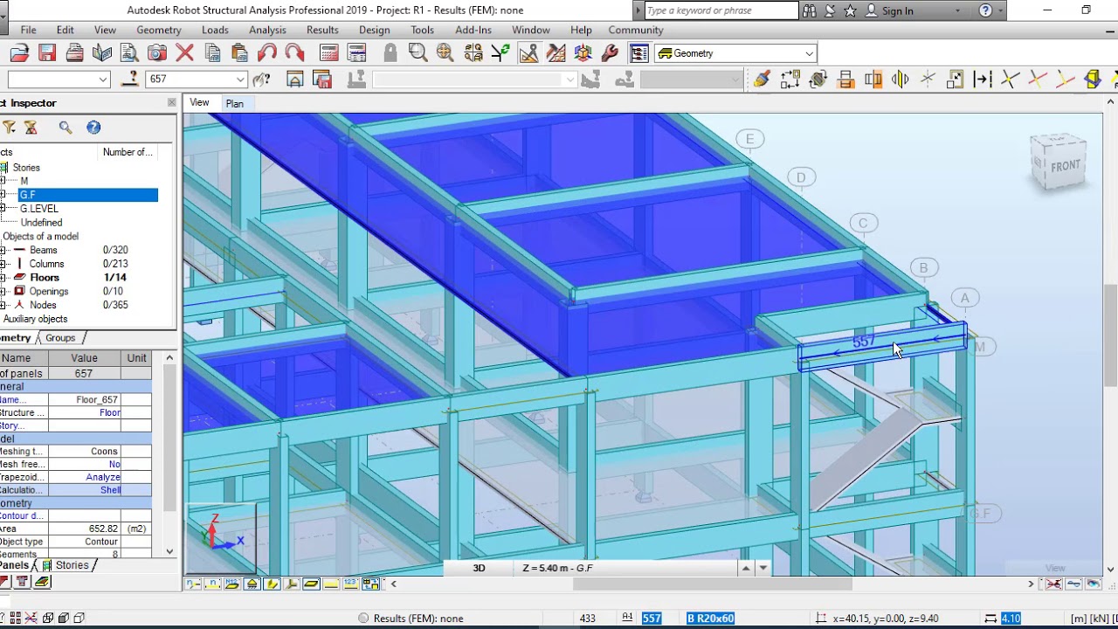Viewport: 1118px width, 629px height.
Task: Switch to the Groups tab
Action: pyautogui.click(x=60, y=338)
